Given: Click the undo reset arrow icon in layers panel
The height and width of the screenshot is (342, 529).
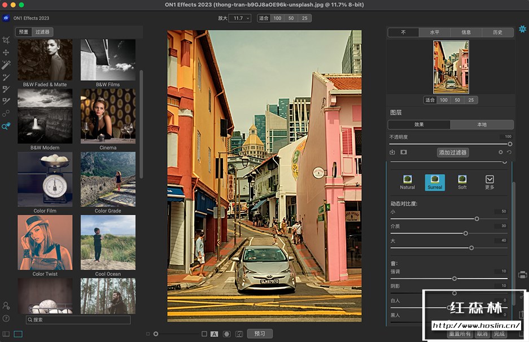Looking at the screenshot, I should [x=509, y=152].
